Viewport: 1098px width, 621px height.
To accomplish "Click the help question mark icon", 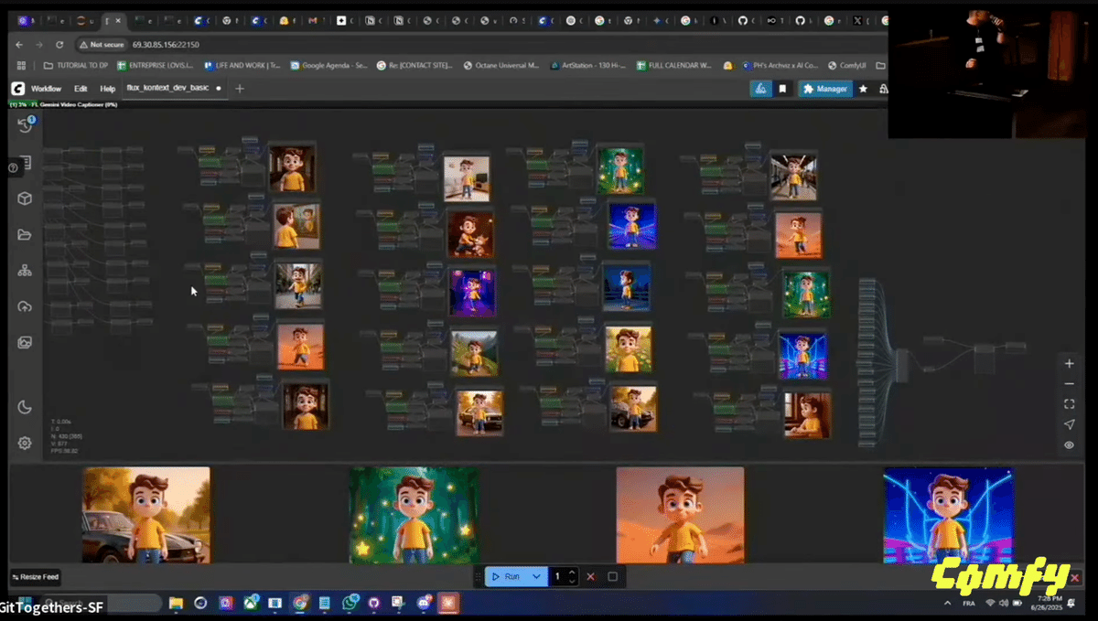I will 13,168.
